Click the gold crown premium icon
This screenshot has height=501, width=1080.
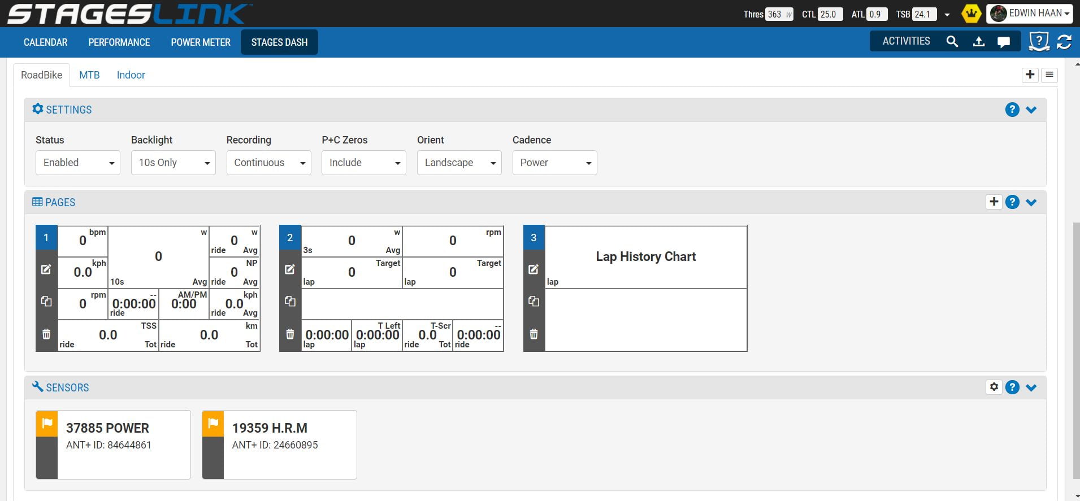click(x=971, y=14)
